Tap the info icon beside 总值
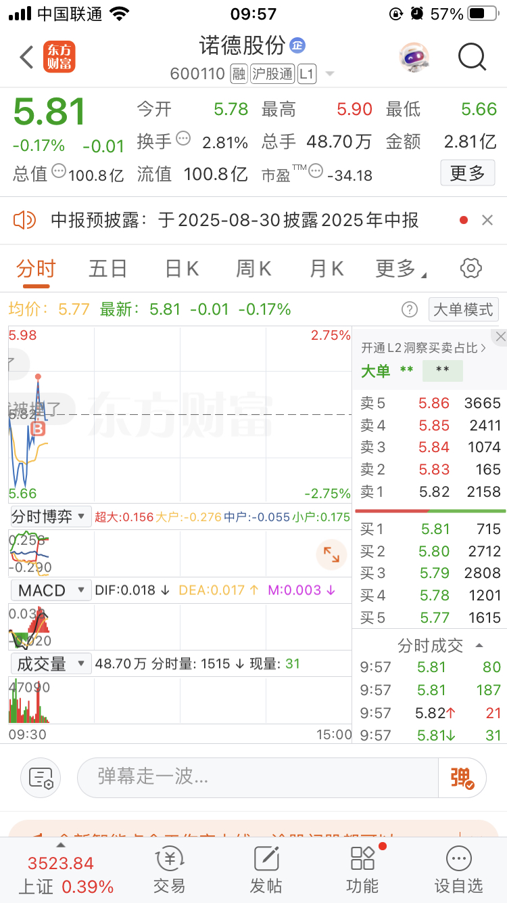The height and width of the screenshot is (903, 507). pyautogui.click(x=59, y=171)
